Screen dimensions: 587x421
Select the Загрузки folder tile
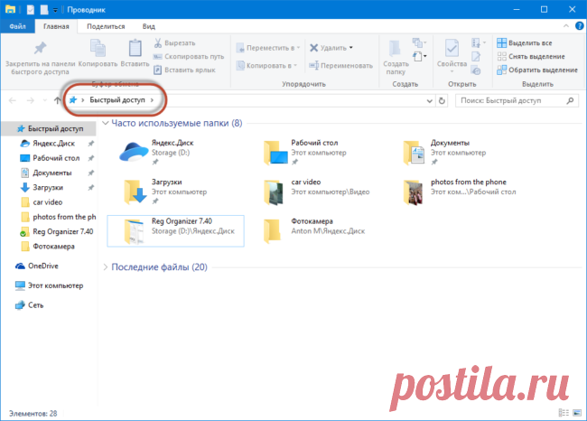pyautogui.click(x=175, y=192)
